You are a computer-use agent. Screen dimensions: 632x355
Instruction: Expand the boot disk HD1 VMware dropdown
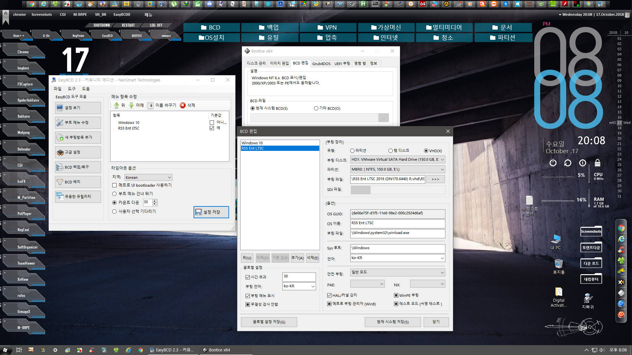pos(398,159)
